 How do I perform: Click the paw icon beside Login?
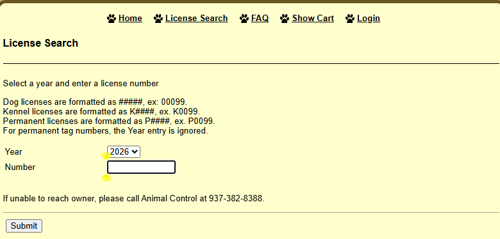pos(350,19)
